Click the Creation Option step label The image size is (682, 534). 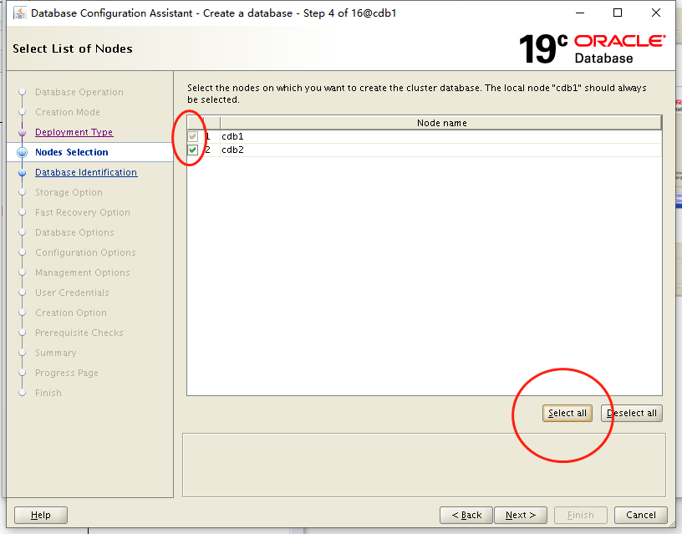tap(71, 313)
